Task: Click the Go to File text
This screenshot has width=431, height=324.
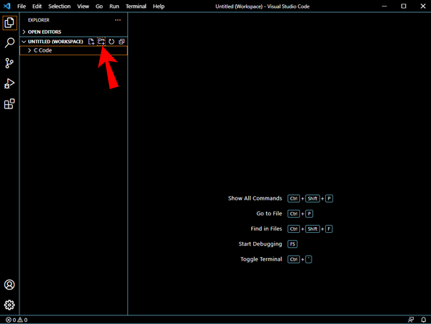Action: tap(269, 213)
